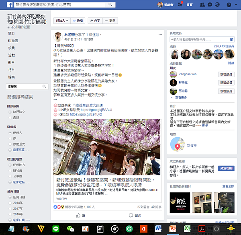This screenshot has width=241, height=235.
Task: Open the Office icon in the taskbar
Action: [143, 229]
